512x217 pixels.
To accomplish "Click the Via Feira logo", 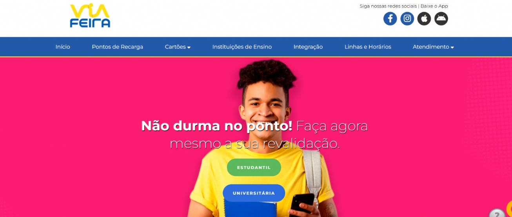I will pos(90,16).
